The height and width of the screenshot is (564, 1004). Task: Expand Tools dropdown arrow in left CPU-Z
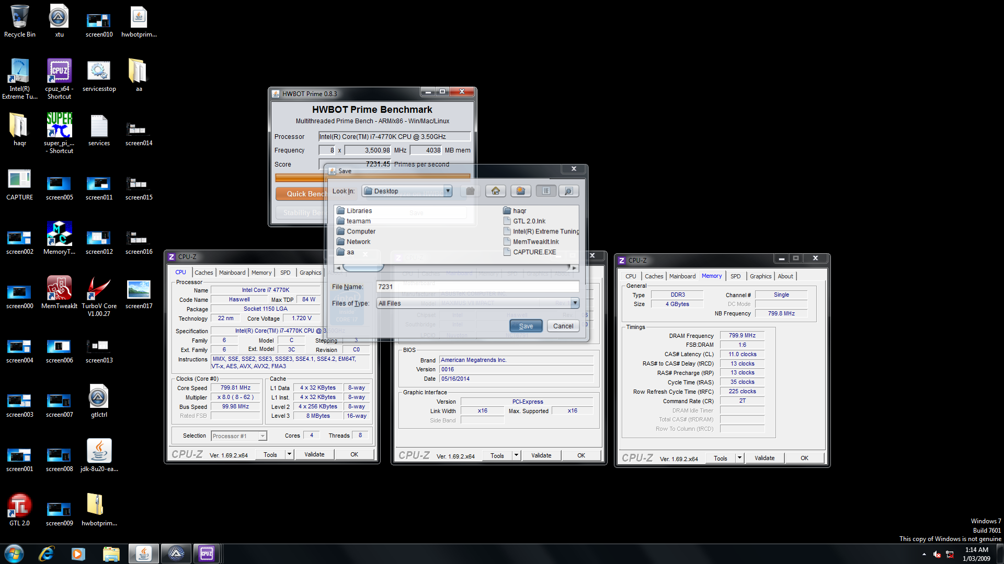[x=289, y=454]
